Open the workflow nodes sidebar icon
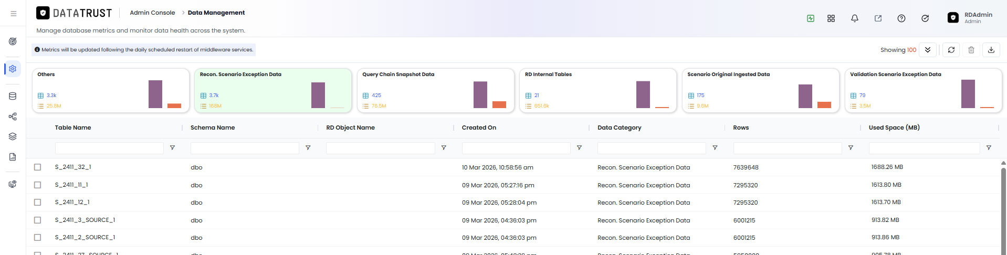This screenshot has height=255, width=1007. click(x=13, y=116)
